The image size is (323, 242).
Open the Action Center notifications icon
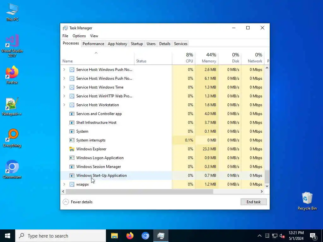coord(313,236)
